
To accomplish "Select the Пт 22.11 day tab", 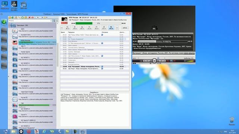I will click(x=96, y=28).
